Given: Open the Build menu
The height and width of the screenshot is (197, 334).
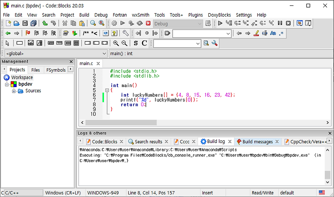Looking at the screenshot, I should click(84, 15).
